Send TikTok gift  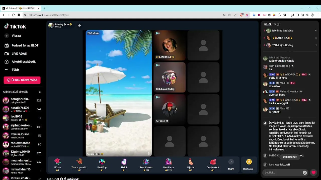pos(124,164)
